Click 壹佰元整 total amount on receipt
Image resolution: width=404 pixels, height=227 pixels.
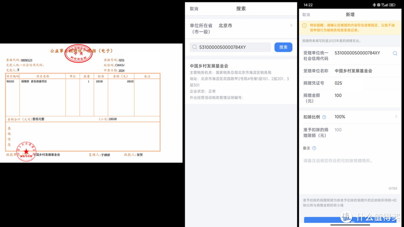coord(38,119)
